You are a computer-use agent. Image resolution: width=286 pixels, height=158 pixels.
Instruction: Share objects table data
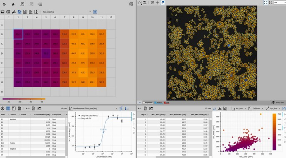pyautogui.click(x=151, y=108)
